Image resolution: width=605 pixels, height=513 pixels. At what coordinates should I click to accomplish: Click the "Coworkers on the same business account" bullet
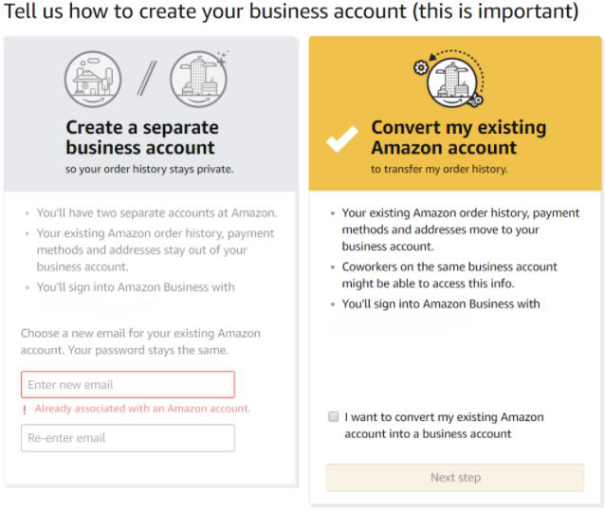tap(449, 276)
